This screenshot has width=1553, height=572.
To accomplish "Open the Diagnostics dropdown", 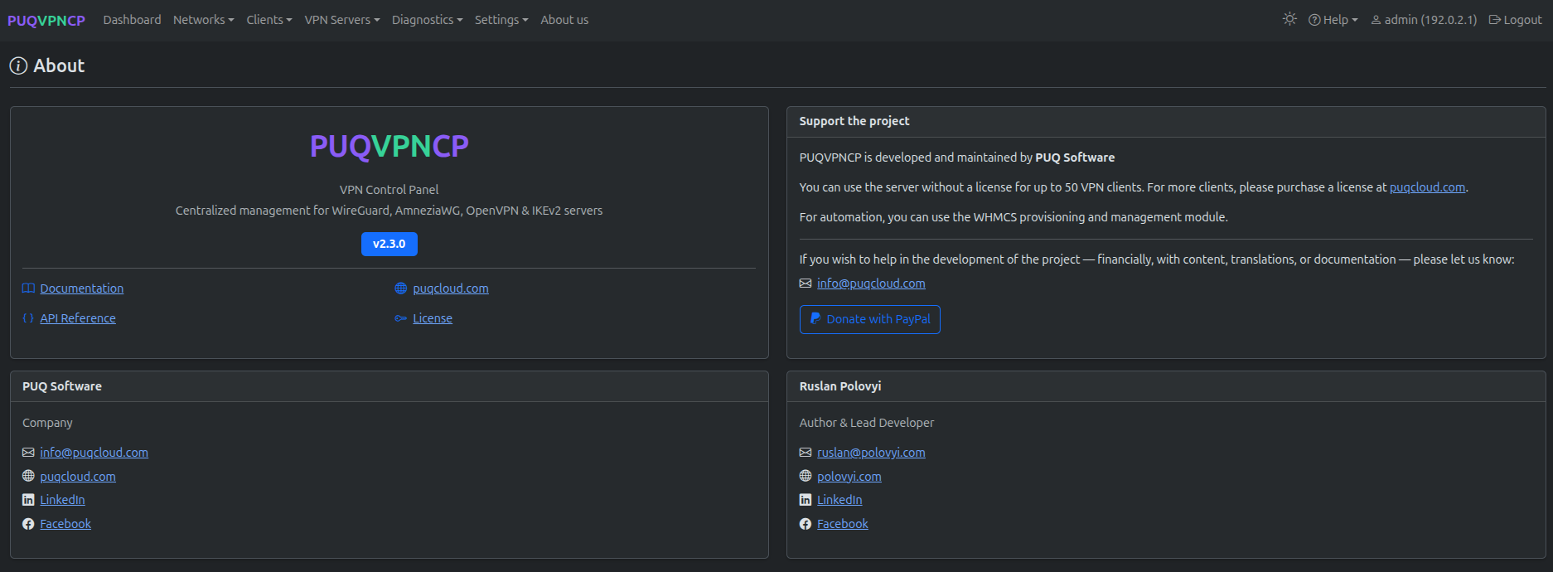I will (x=428, y=20).
